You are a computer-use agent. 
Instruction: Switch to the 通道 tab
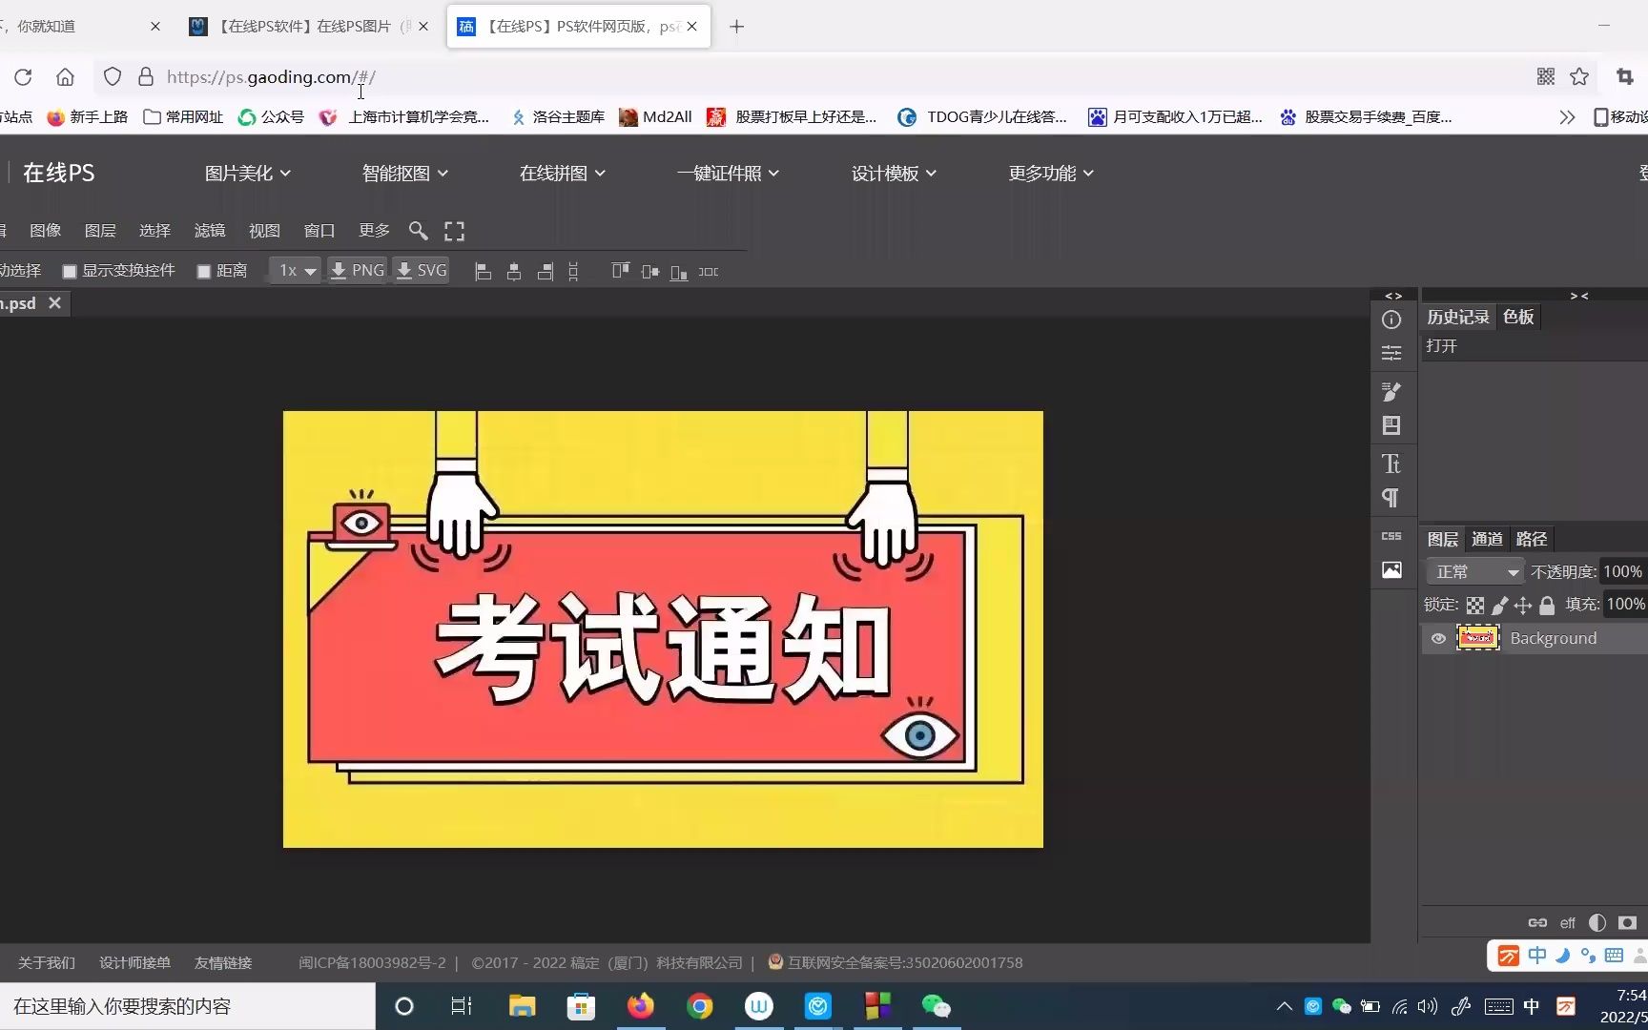point(1487,539)
